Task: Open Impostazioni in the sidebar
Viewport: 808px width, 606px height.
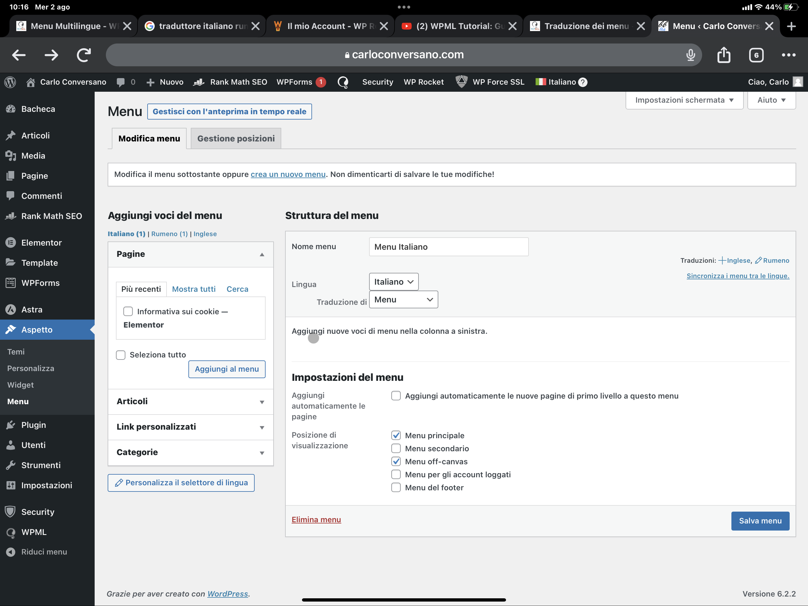Action: tap(47, 485)
